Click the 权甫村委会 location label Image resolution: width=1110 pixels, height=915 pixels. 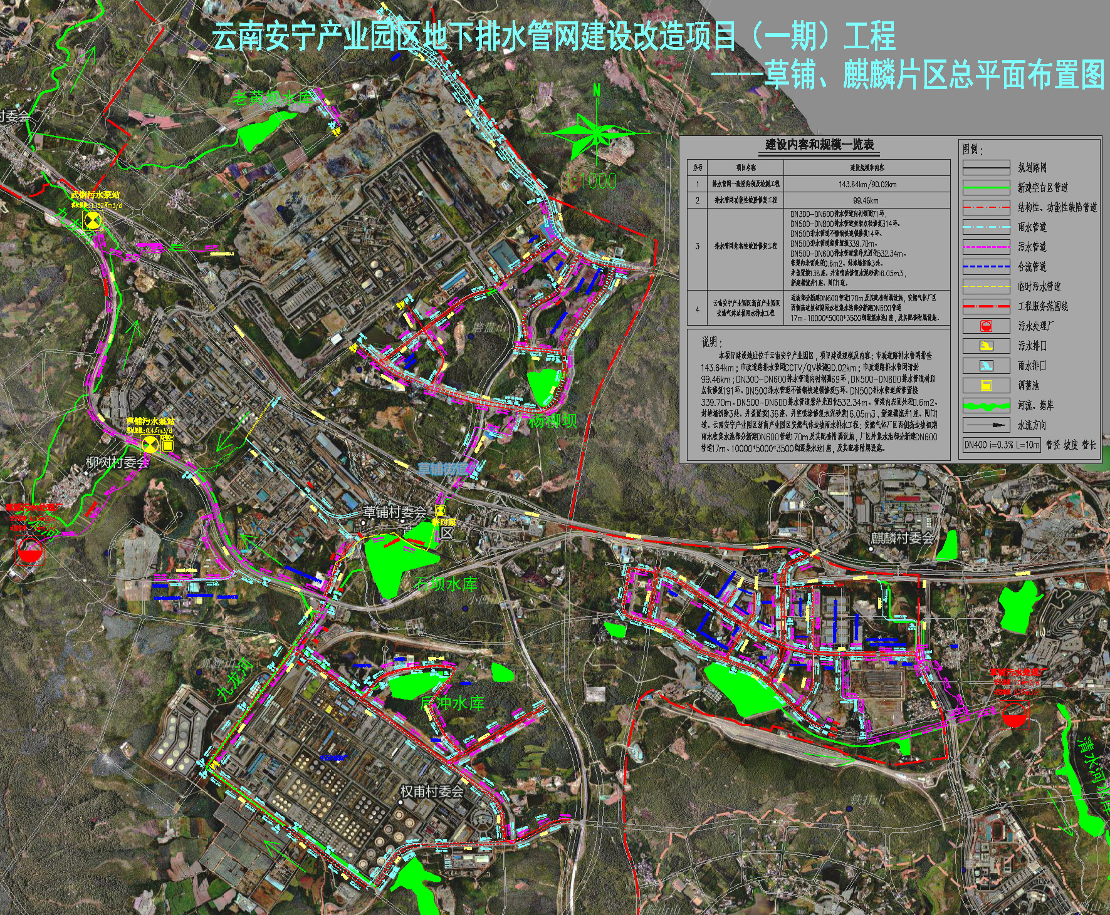432,790
